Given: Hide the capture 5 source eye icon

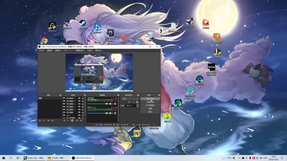Looking at the screenshot, I should pos(79,101).
